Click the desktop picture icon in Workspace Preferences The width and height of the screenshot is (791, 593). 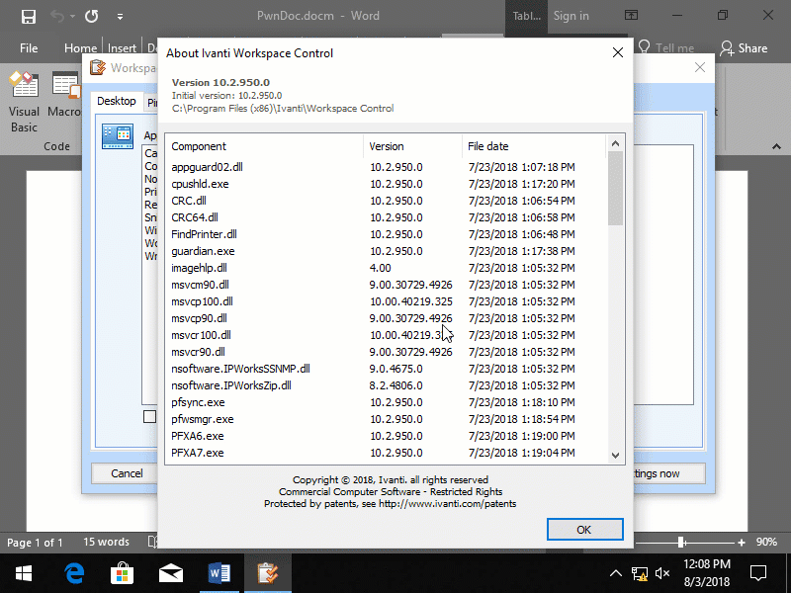click(118, 136)
